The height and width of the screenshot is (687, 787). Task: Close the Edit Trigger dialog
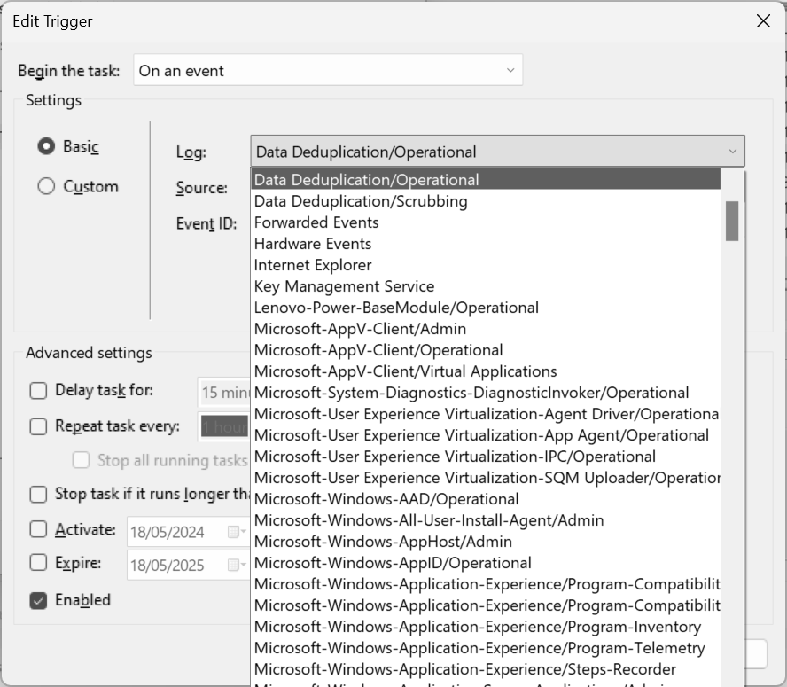click(x=763, y=21)
